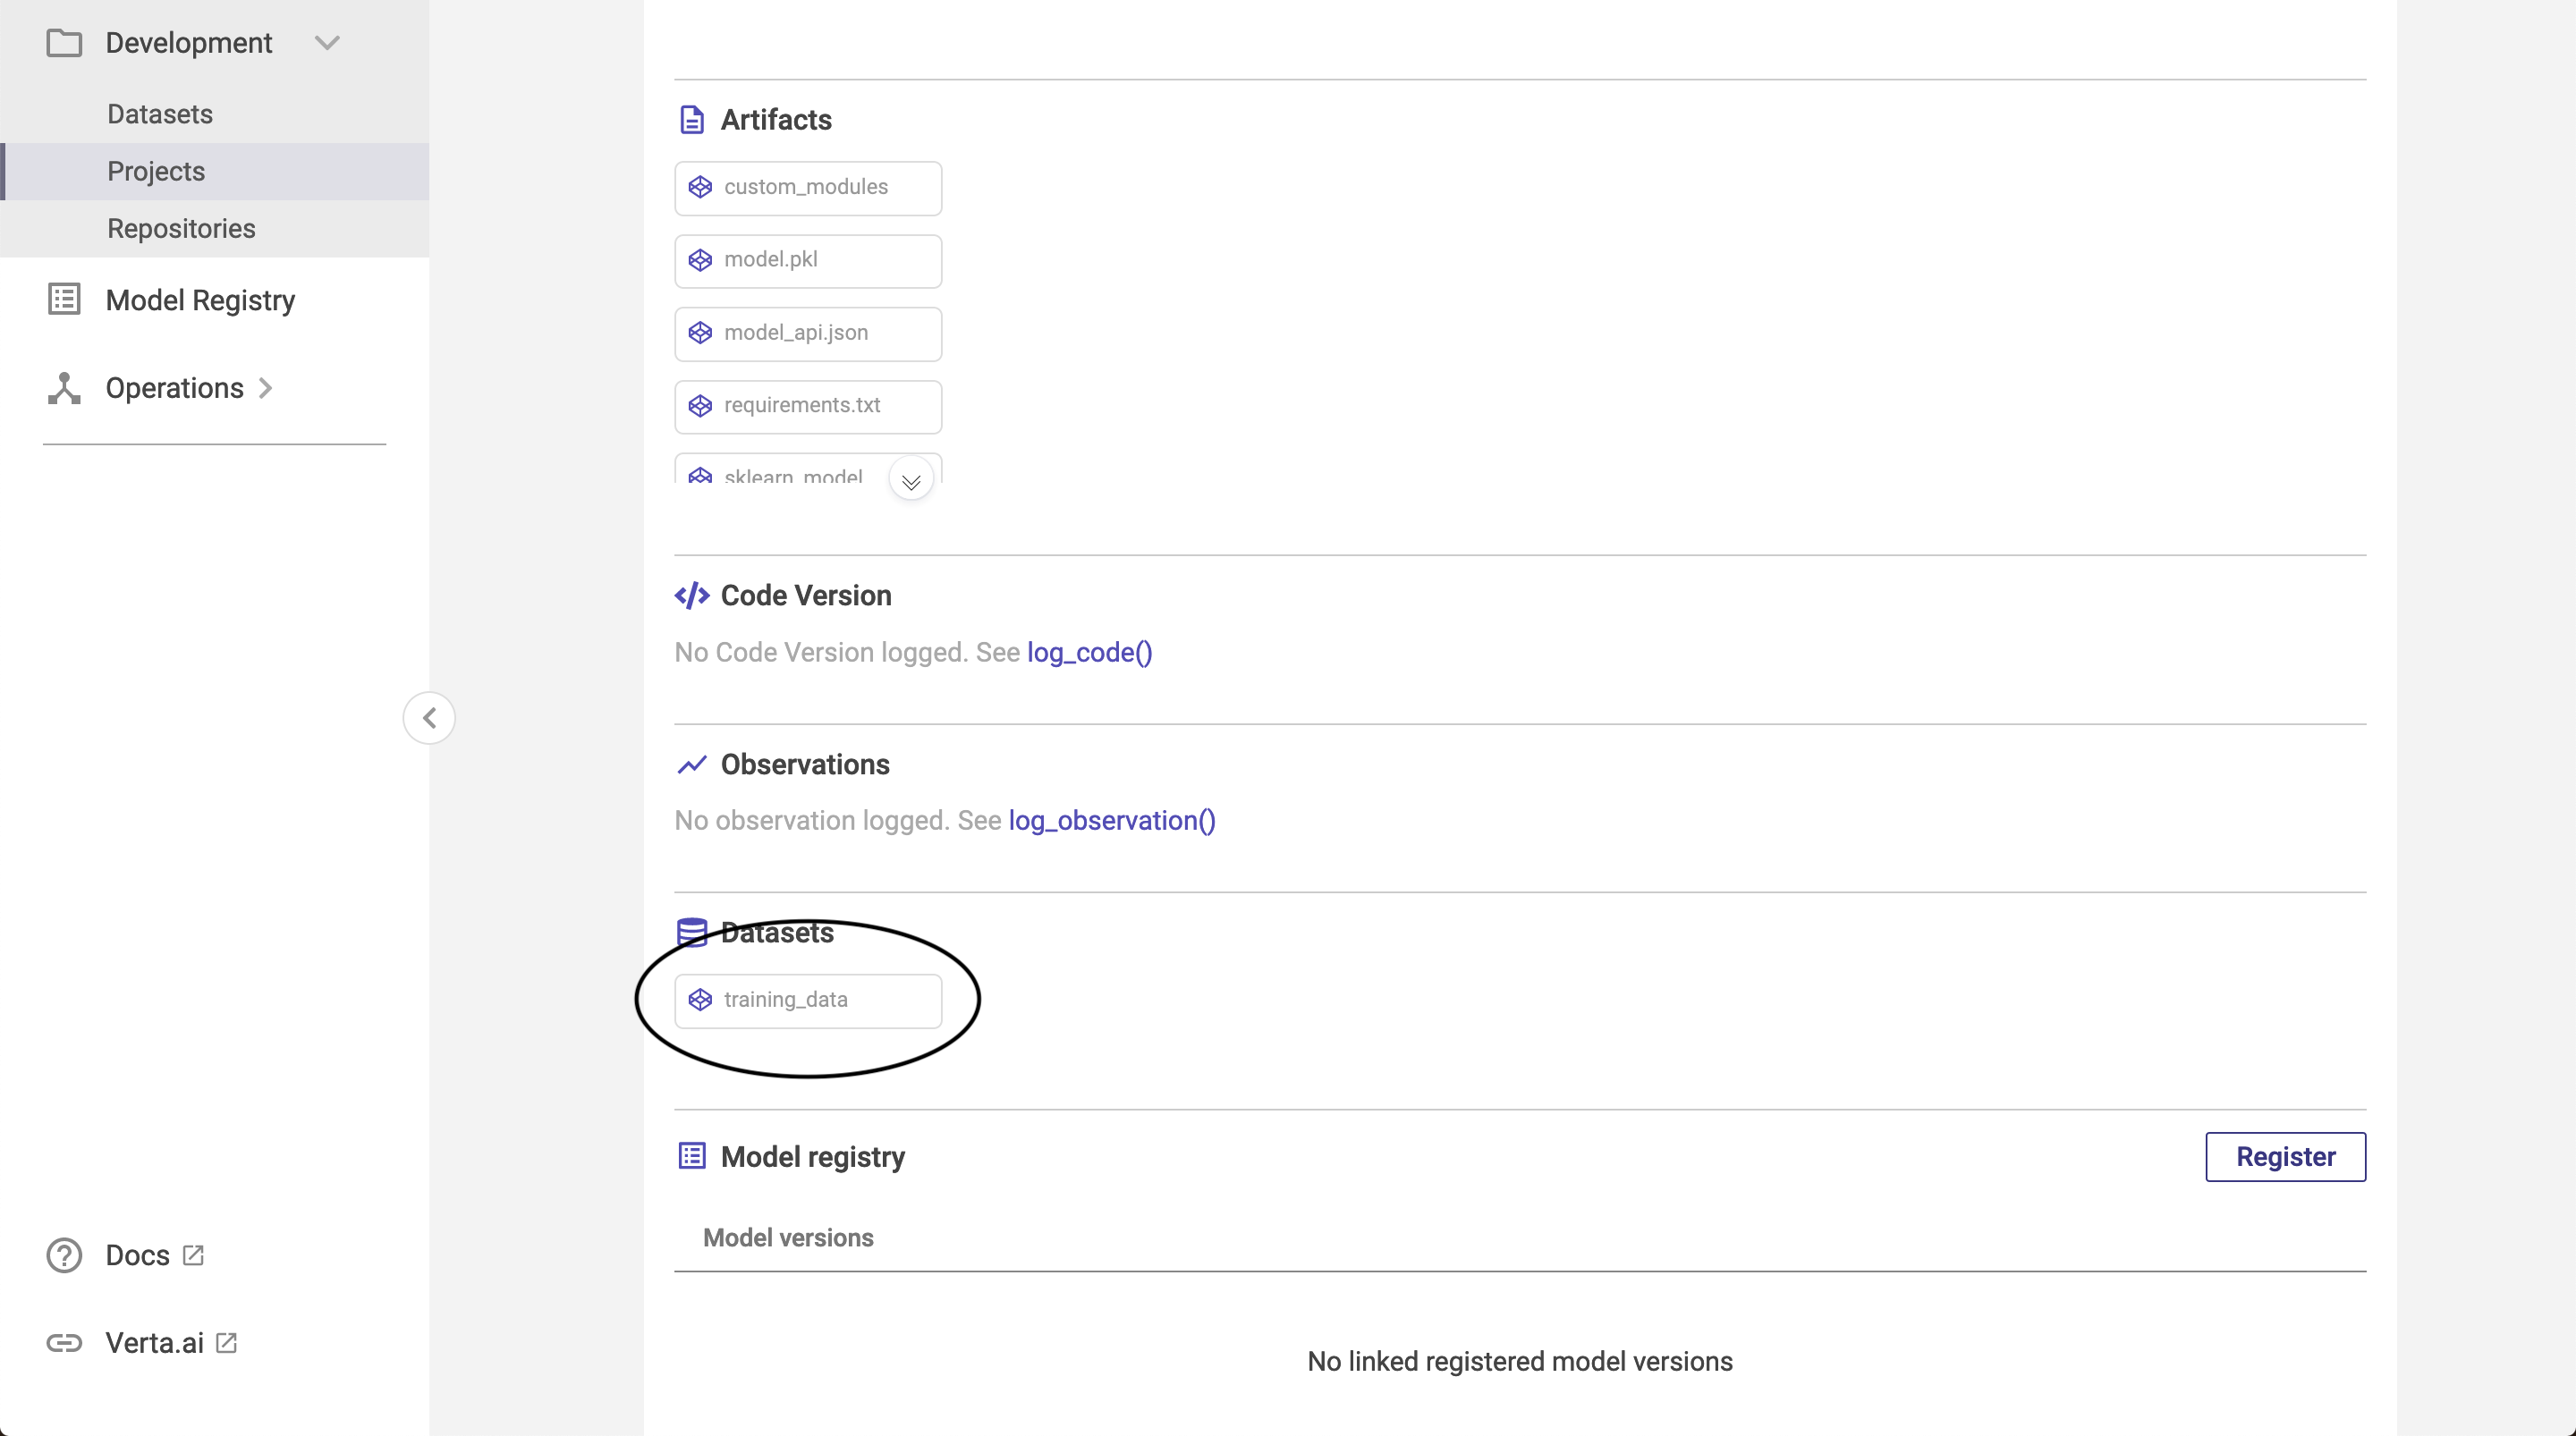This screenshot has width=2576, height=1436.
Task: Open Datasets in the sidebar
Action: pyautogui.click(x=160, y=114)
